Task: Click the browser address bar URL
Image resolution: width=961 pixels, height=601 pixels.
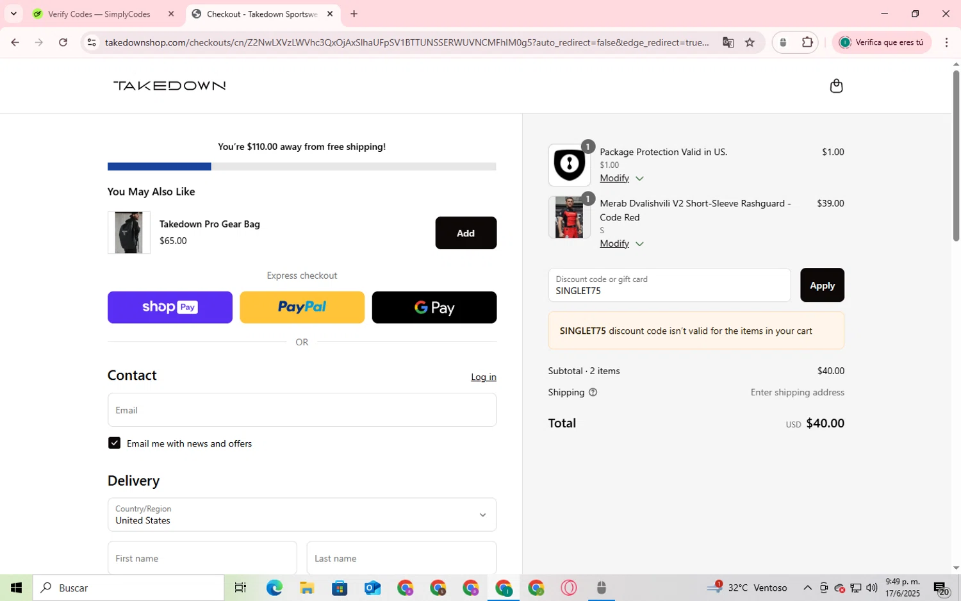Action: click(407, 42)
